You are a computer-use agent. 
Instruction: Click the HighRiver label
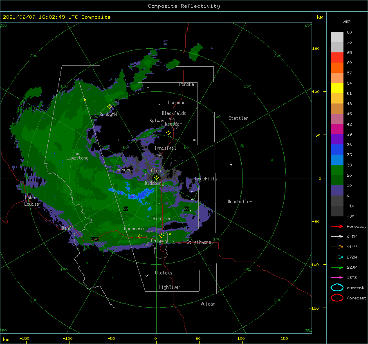pyautogui.click(x=170, y=287)
